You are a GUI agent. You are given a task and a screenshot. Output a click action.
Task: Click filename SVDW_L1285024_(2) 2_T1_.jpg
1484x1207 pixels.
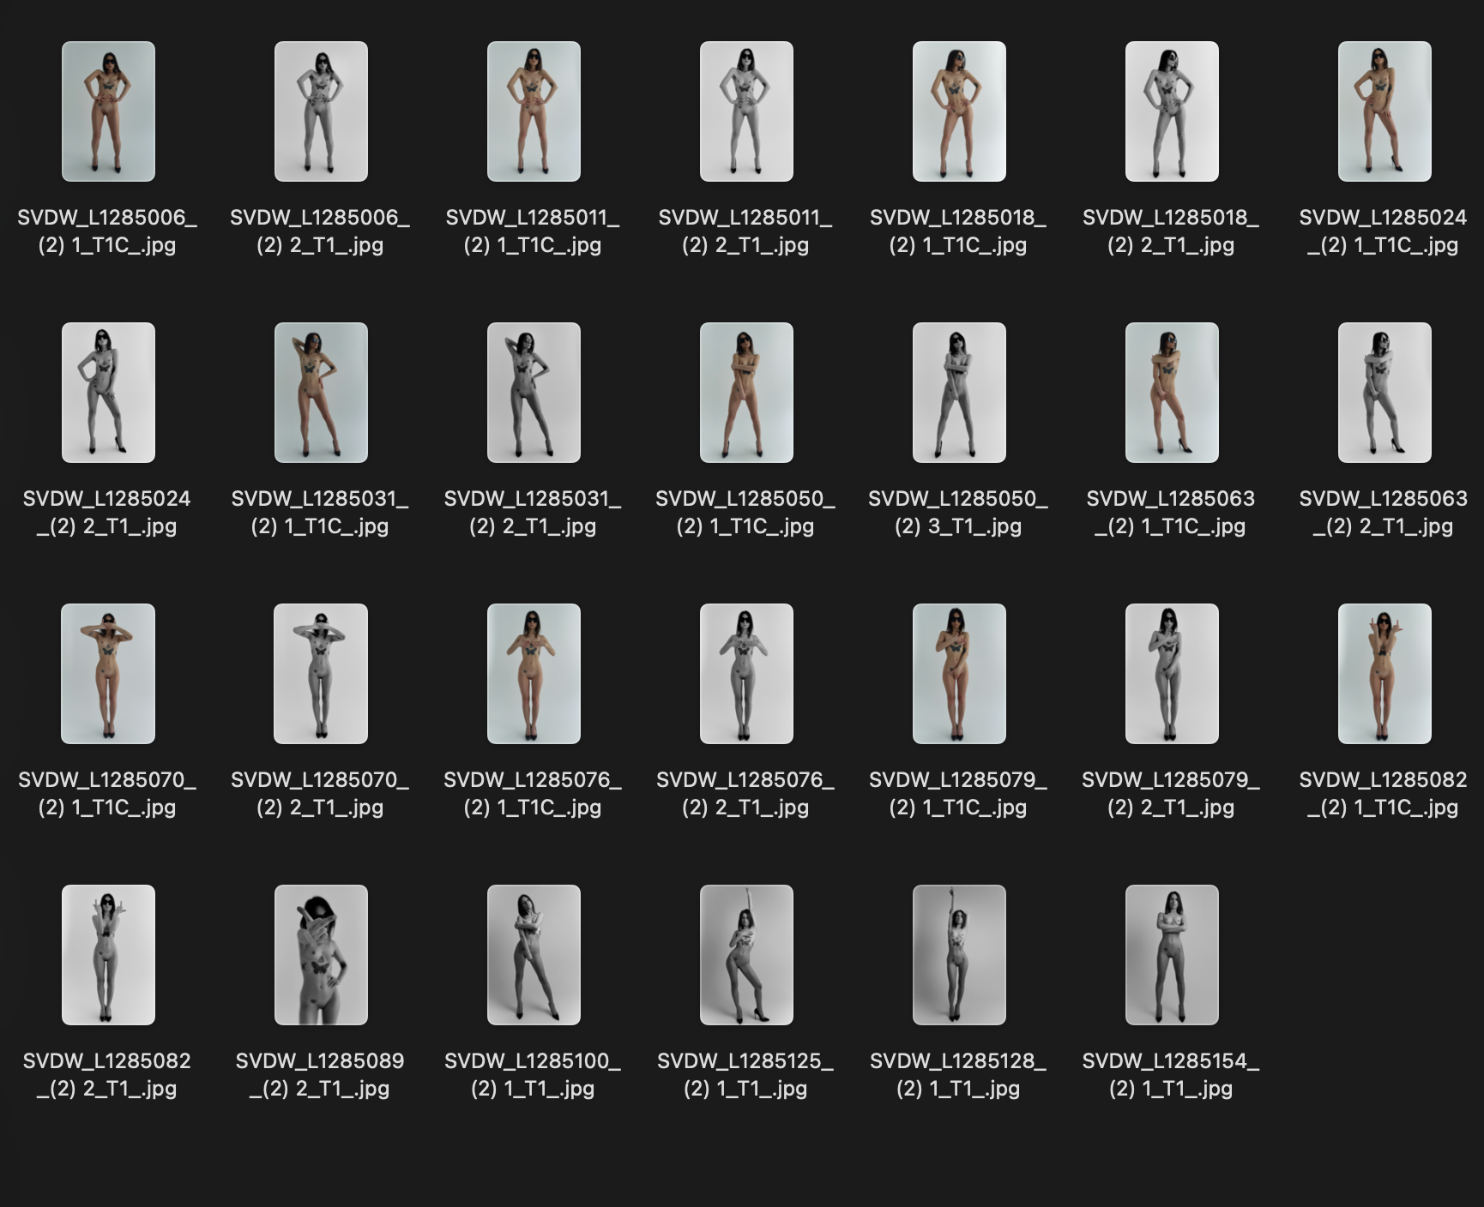[107, 513]
